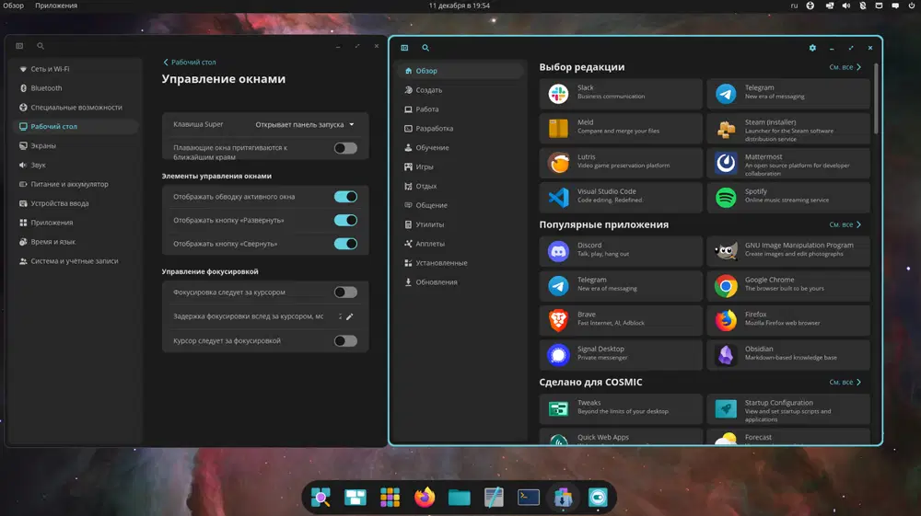The height and width of the screenshot is (516, 921).
Task: Select Создать category in the store
Action: pyautogui.click(x=460, y=90)
